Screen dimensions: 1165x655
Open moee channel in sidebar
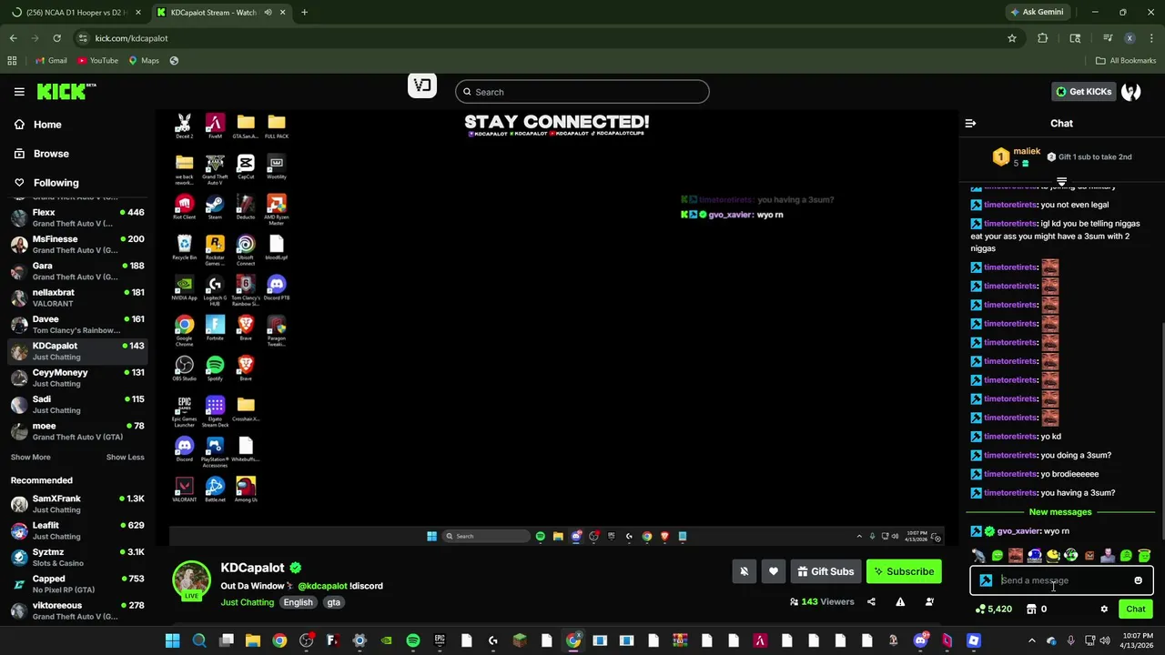77,430
